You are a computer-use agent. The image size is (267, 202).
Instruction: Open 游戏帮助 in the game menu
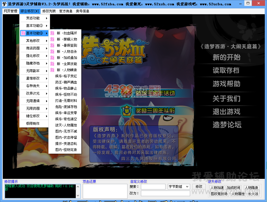click(226, 84)
